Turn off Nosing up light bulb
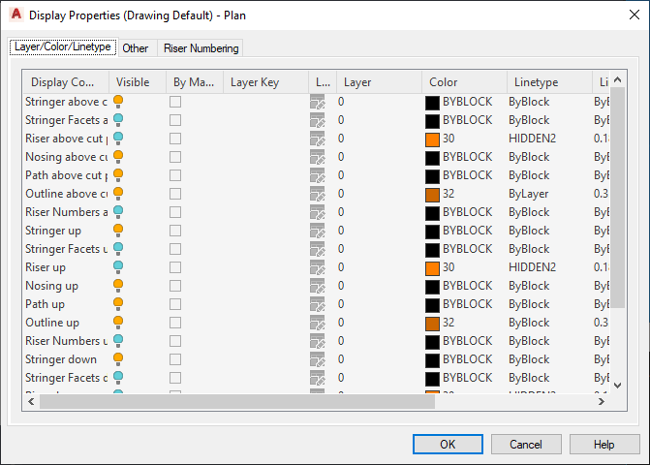Image resolution: width=650 pixels, height=465 pixels. point(118,286)
